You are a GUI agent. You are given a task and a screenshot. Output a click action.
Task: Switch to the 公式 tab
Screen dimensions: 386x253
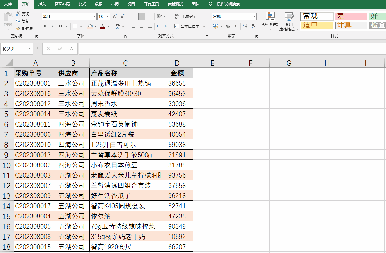[x=82, y=4]
